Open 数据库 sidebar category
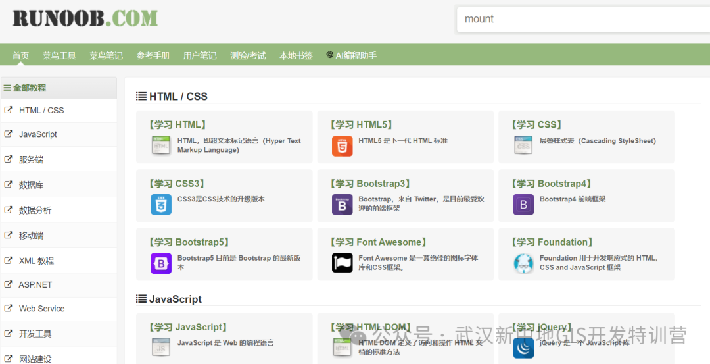Screen dimensions: 710x364 point(59,185)
